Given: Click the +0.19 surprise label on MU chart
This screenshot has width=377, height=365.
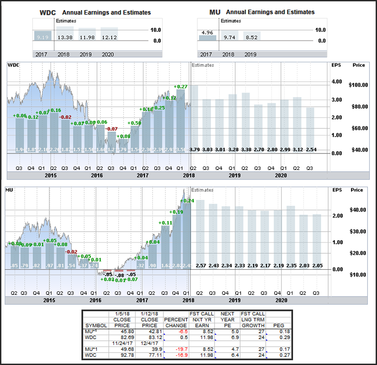Looking at the screenshot, I should click(x=176, y=212).
